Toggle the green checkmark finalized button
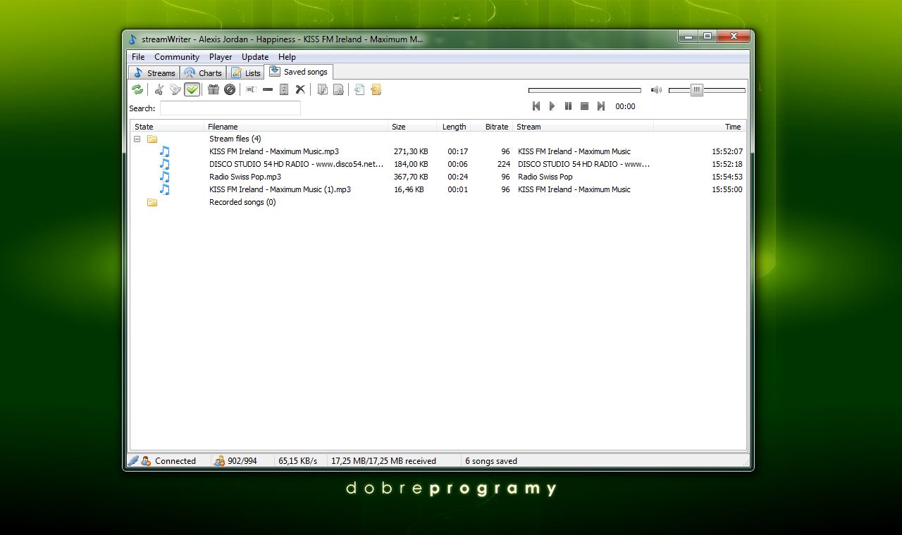This screenshot has width=902, height=535. point(192,89)
